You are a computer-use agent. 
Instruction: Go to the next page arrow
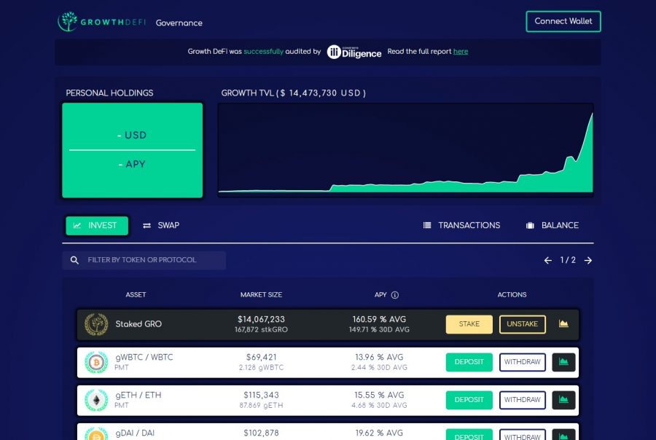coord(588,261)
